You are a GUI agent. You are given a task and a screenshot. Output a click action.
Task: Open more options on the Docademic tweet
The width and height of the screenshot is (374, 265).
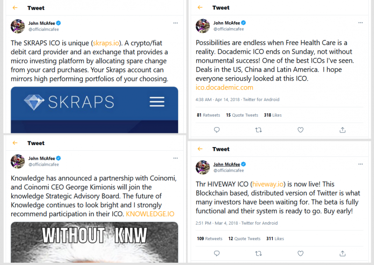[360, 23]
